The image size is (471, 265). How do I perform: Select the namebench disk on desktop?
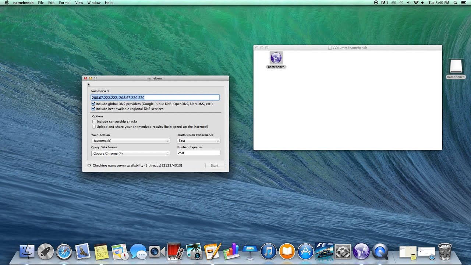click(456, 69)
